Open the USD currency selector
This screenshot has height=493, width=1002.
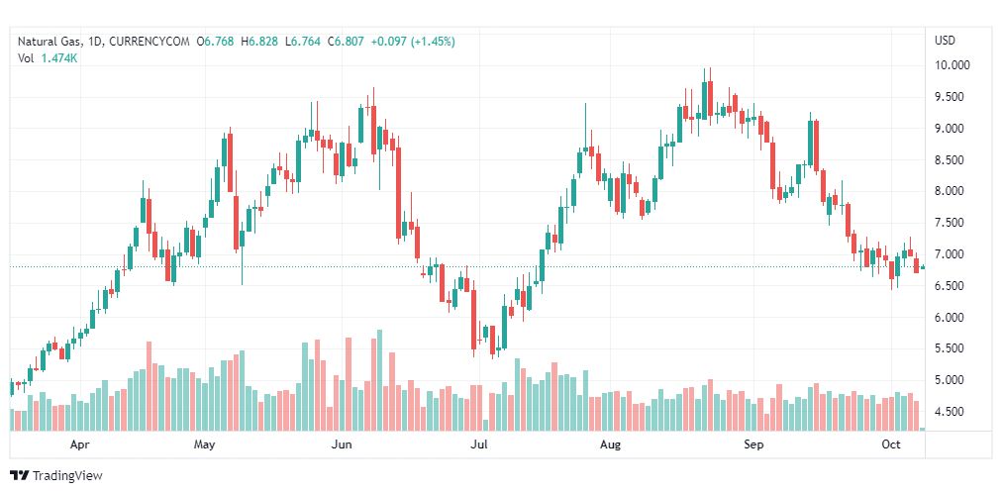click(x=944, y=41)
